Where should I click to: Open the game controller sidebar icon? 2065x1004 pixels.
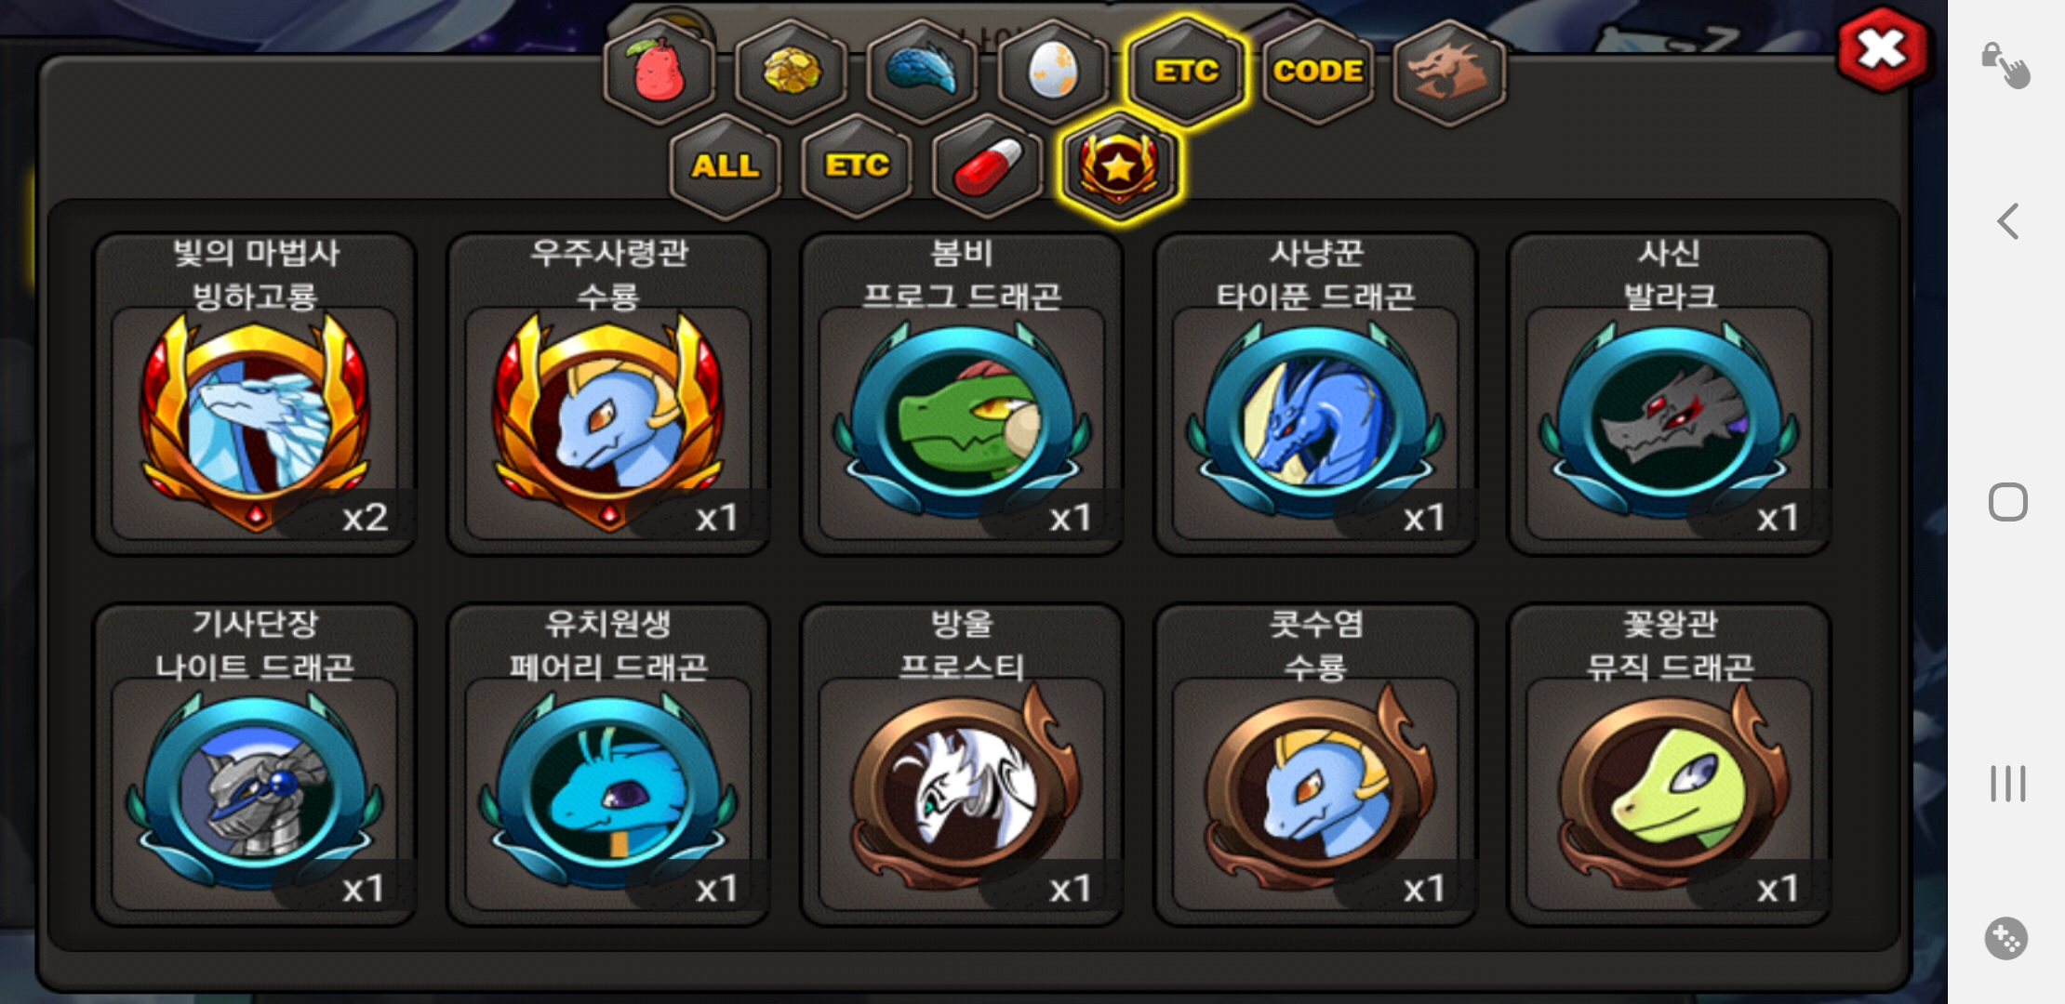[2006, 938]
